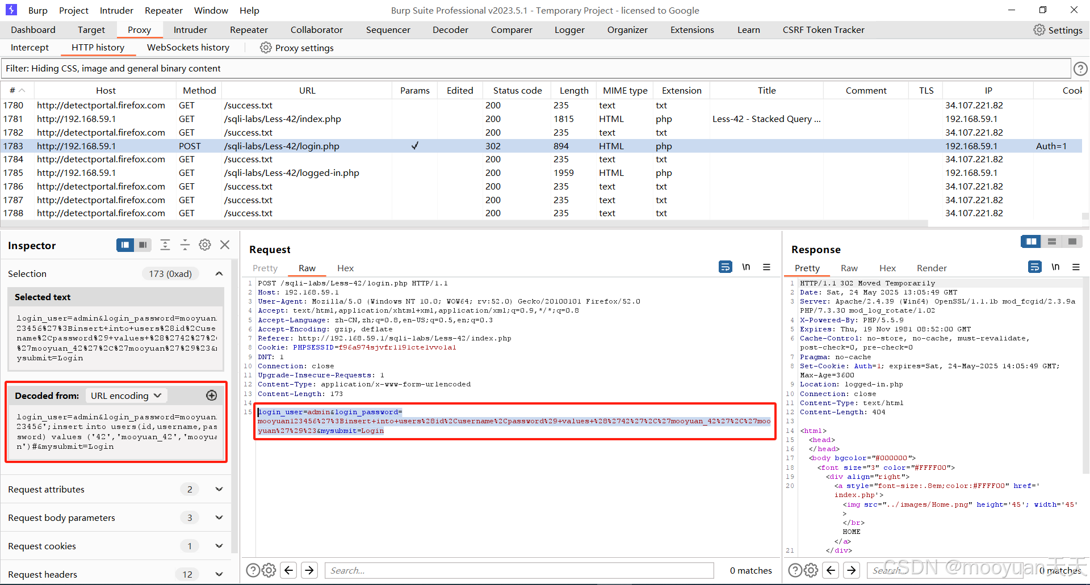
Task: Open the Decoder tab
Action: click(450, 30)
